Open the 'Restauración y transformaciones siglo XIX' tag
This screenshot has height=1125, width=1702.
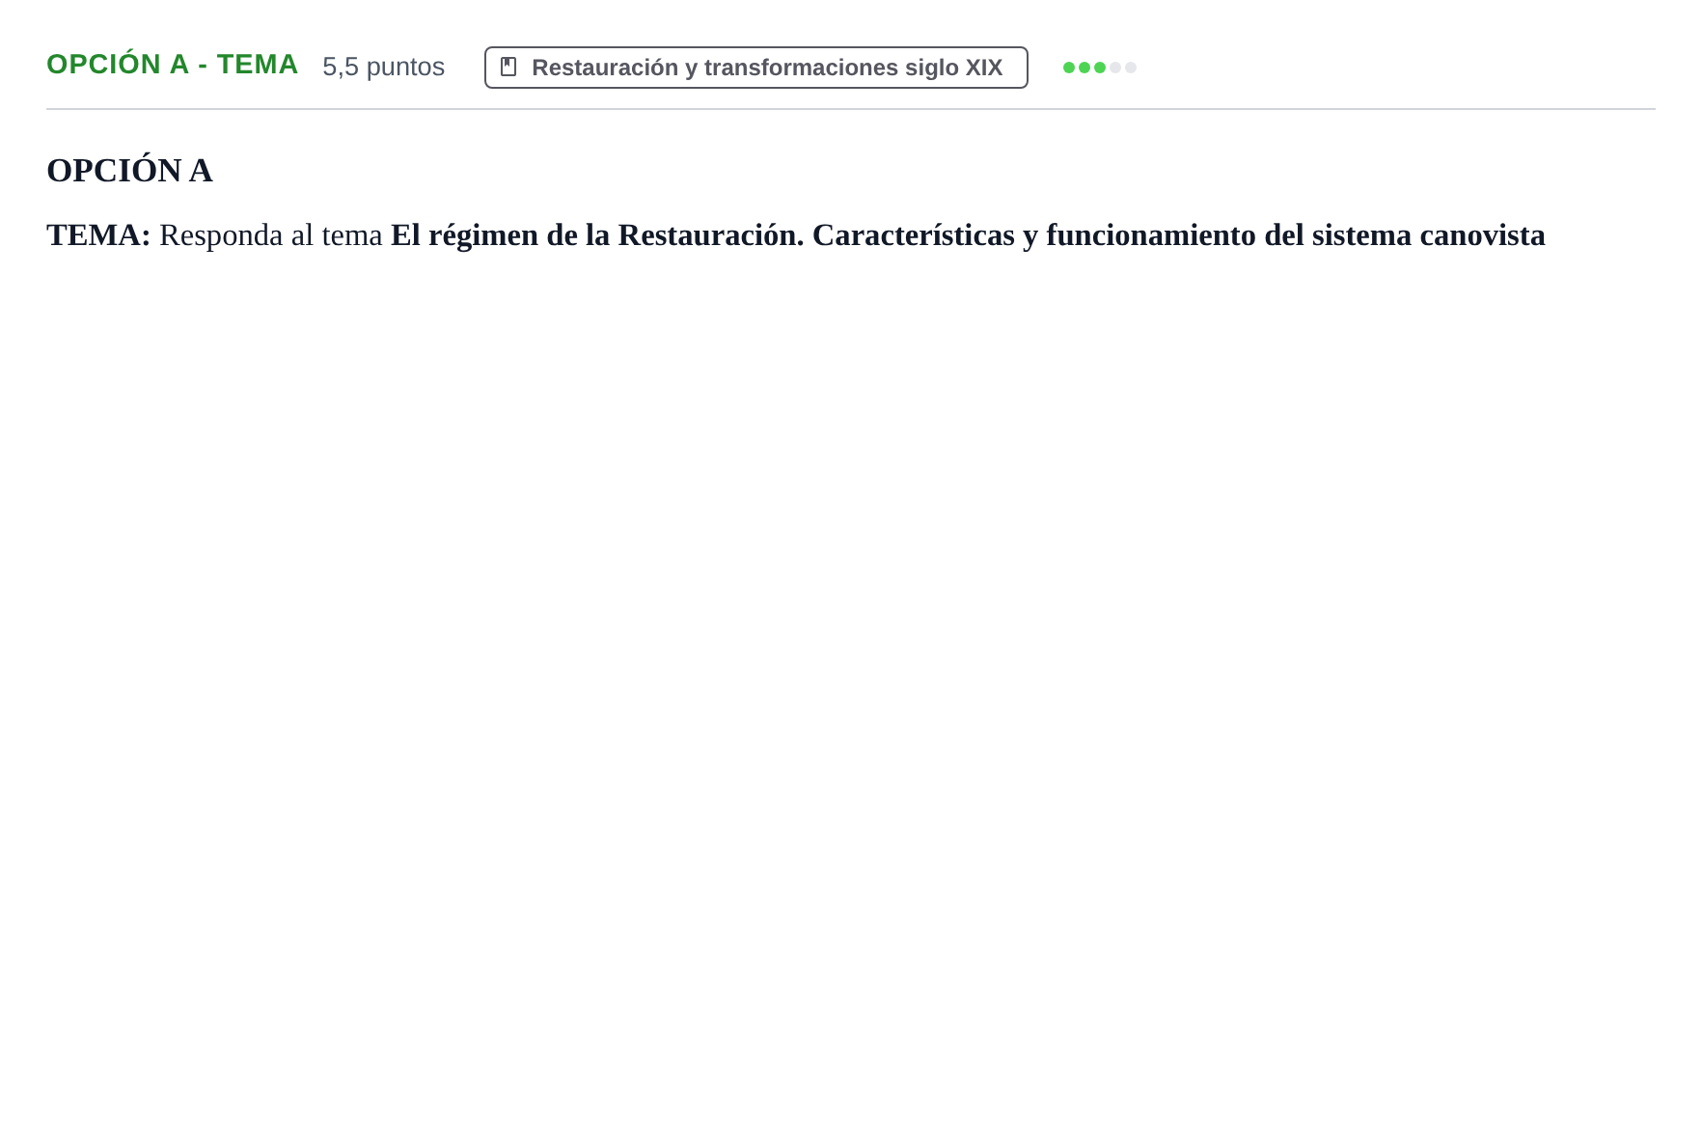click(756, 68)
